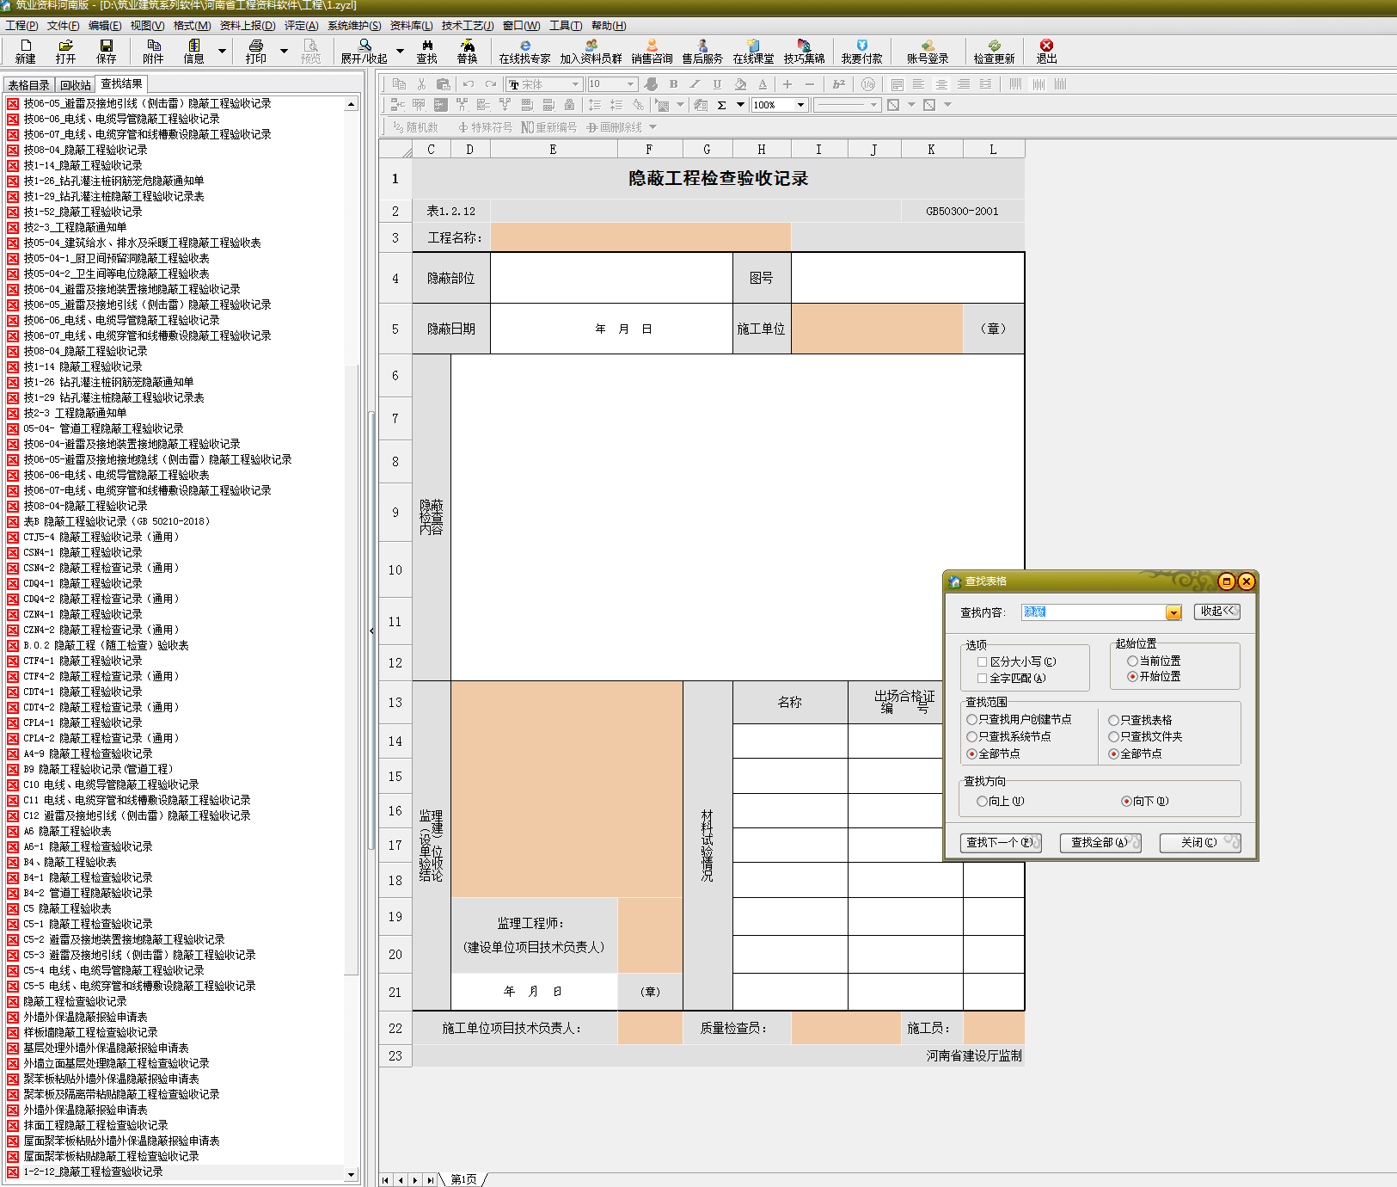The height and width of the screenshot is (1187, 1397).
Task: Click the Sigma sum icon
Action: click(721, 105)
